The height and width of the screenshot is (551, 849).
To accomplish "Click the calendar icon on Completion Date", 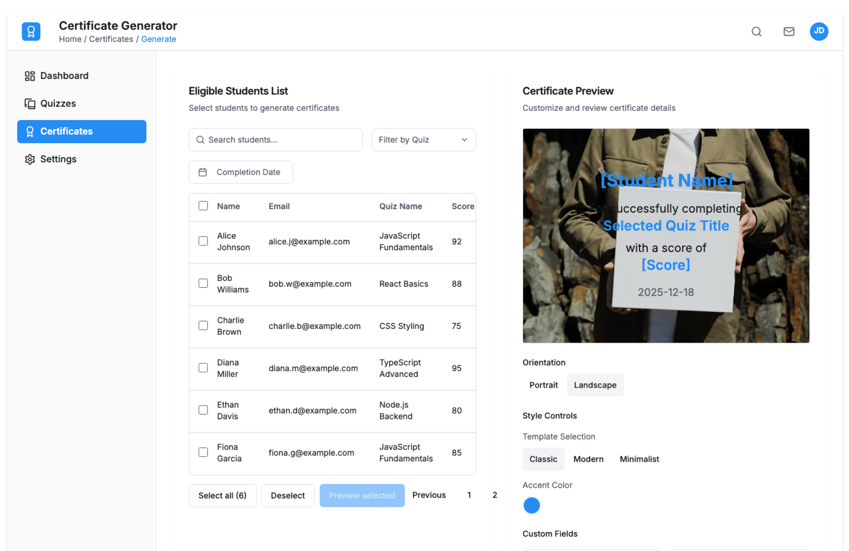I will pyautogui.click(x=203, y=172).
